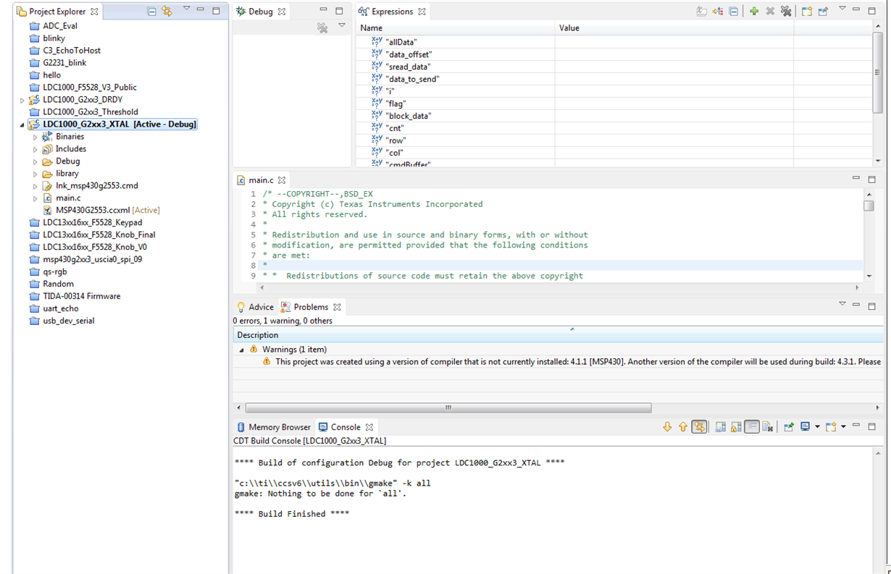The height and width of the screenshot is (574, 891).
Task: Collapse the Warnings (1 item) group
Action: [241, 350]
